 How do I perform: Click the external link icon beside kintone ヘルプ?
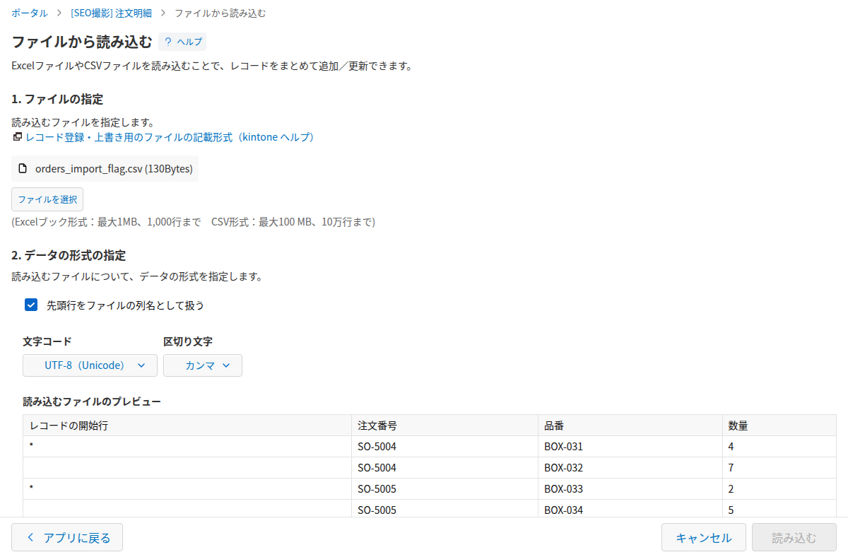click(17, 137)
